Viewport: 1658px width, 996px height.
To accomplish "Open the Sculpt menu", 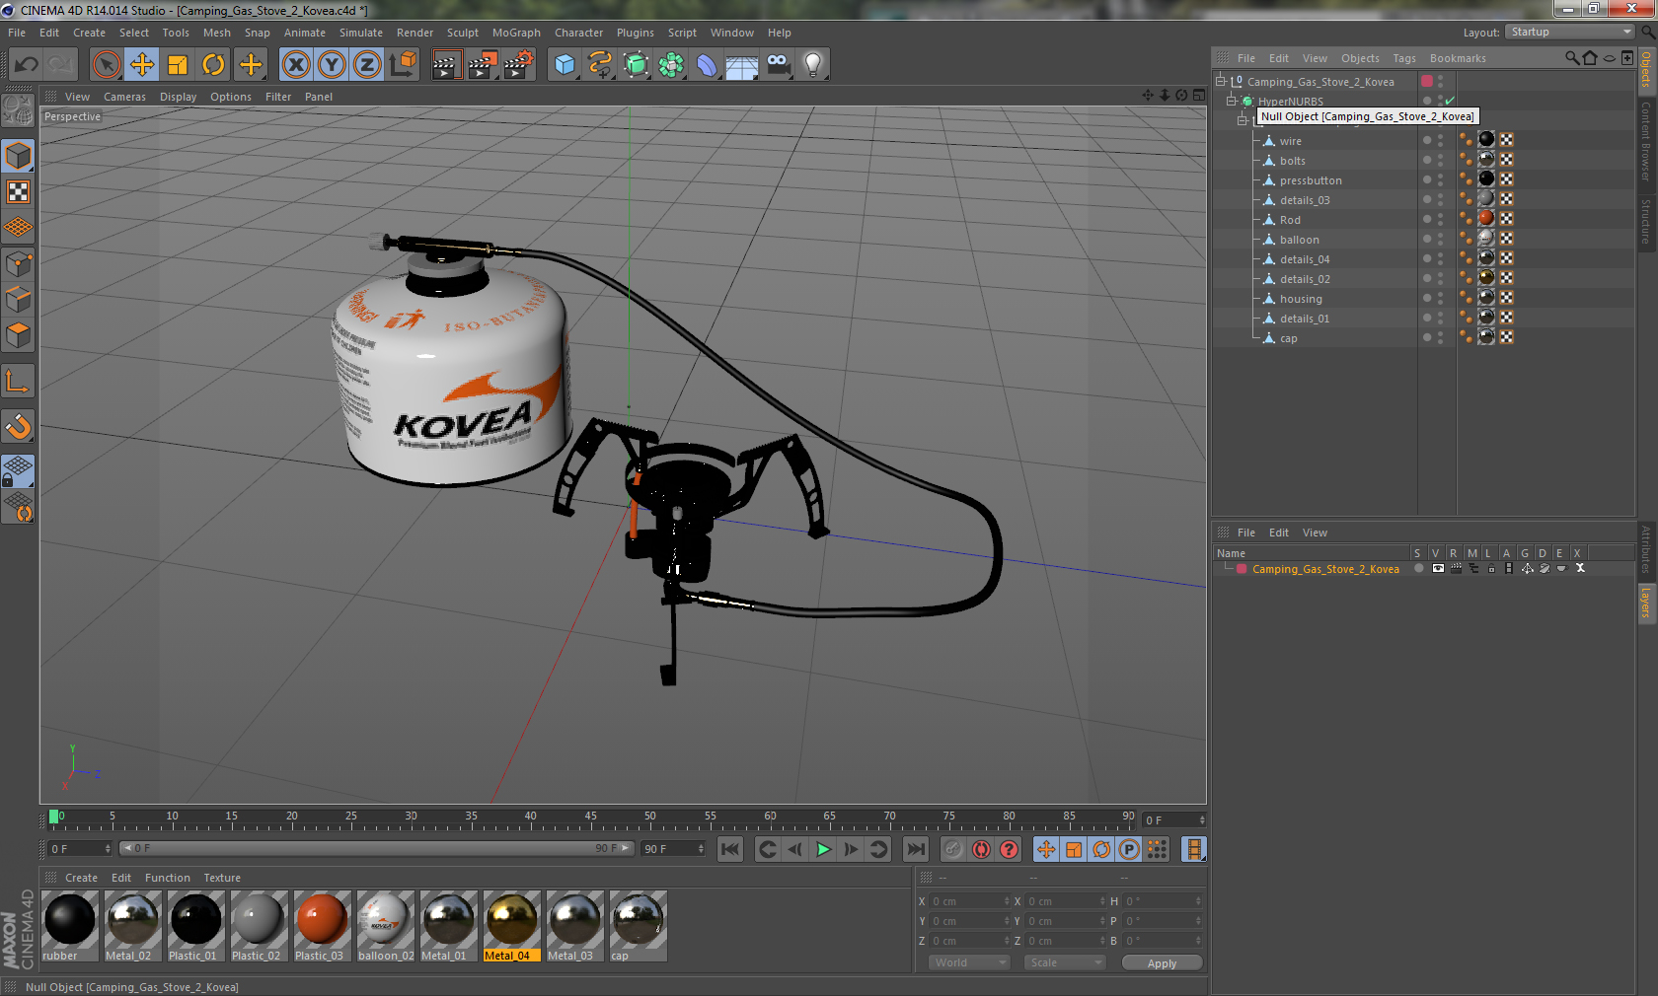I will pyautogui.click(x=462, y=33).
